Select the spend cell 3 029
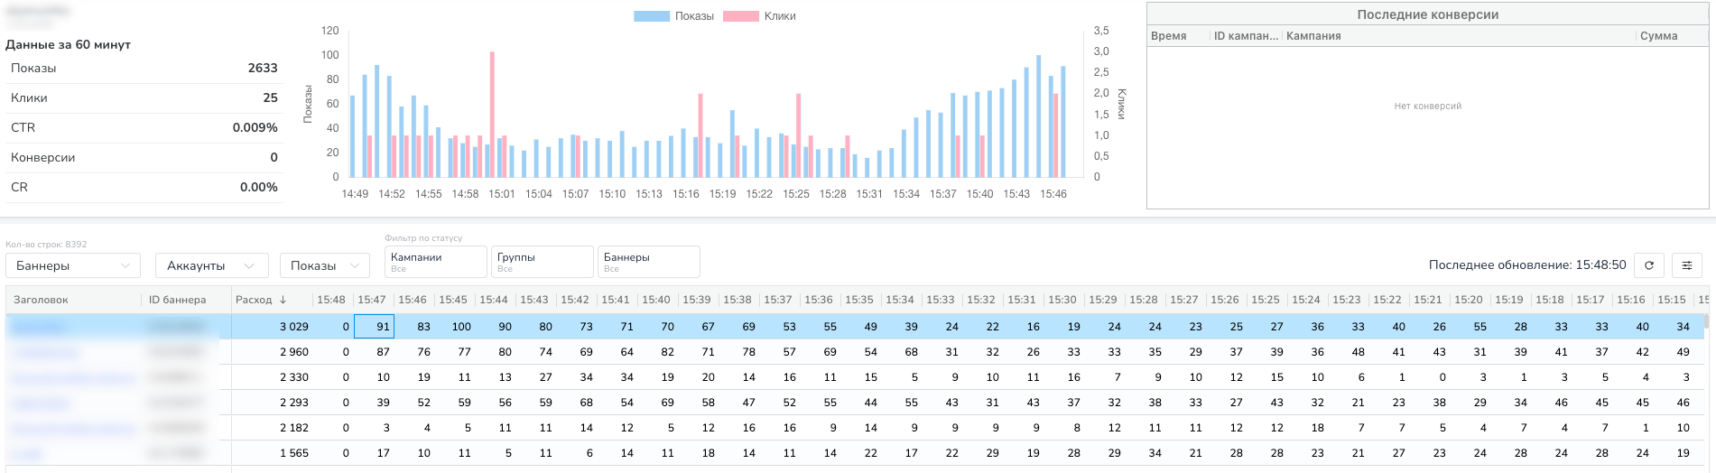The image size is (1716, 473). (294, 327)
